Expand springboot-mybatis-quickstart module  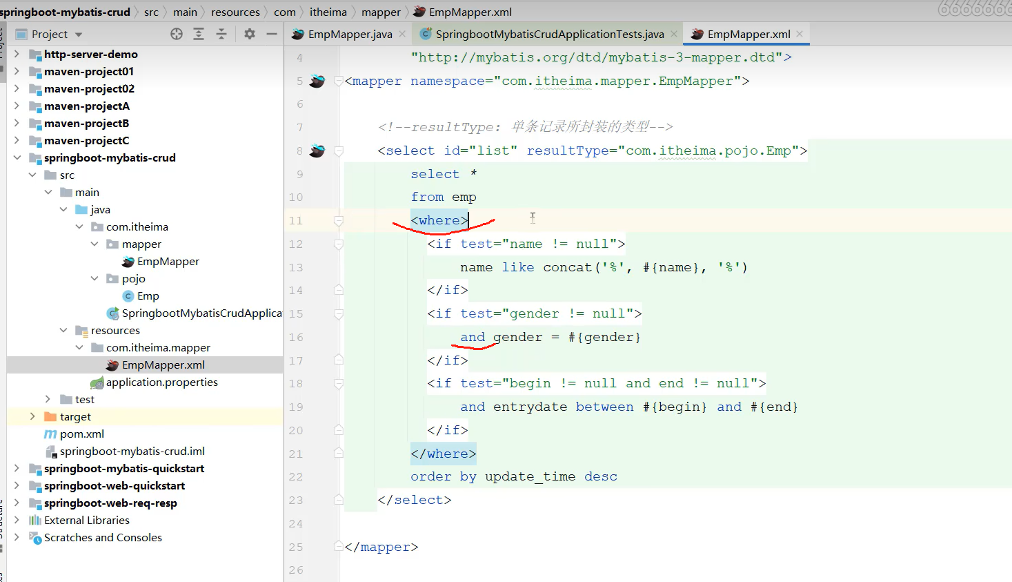17,468
